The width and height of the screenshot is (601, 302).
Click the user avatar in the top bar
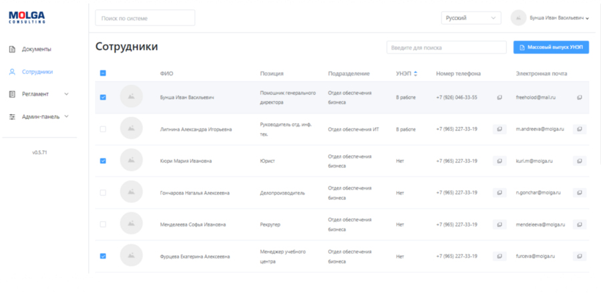(x=518, y=17)
